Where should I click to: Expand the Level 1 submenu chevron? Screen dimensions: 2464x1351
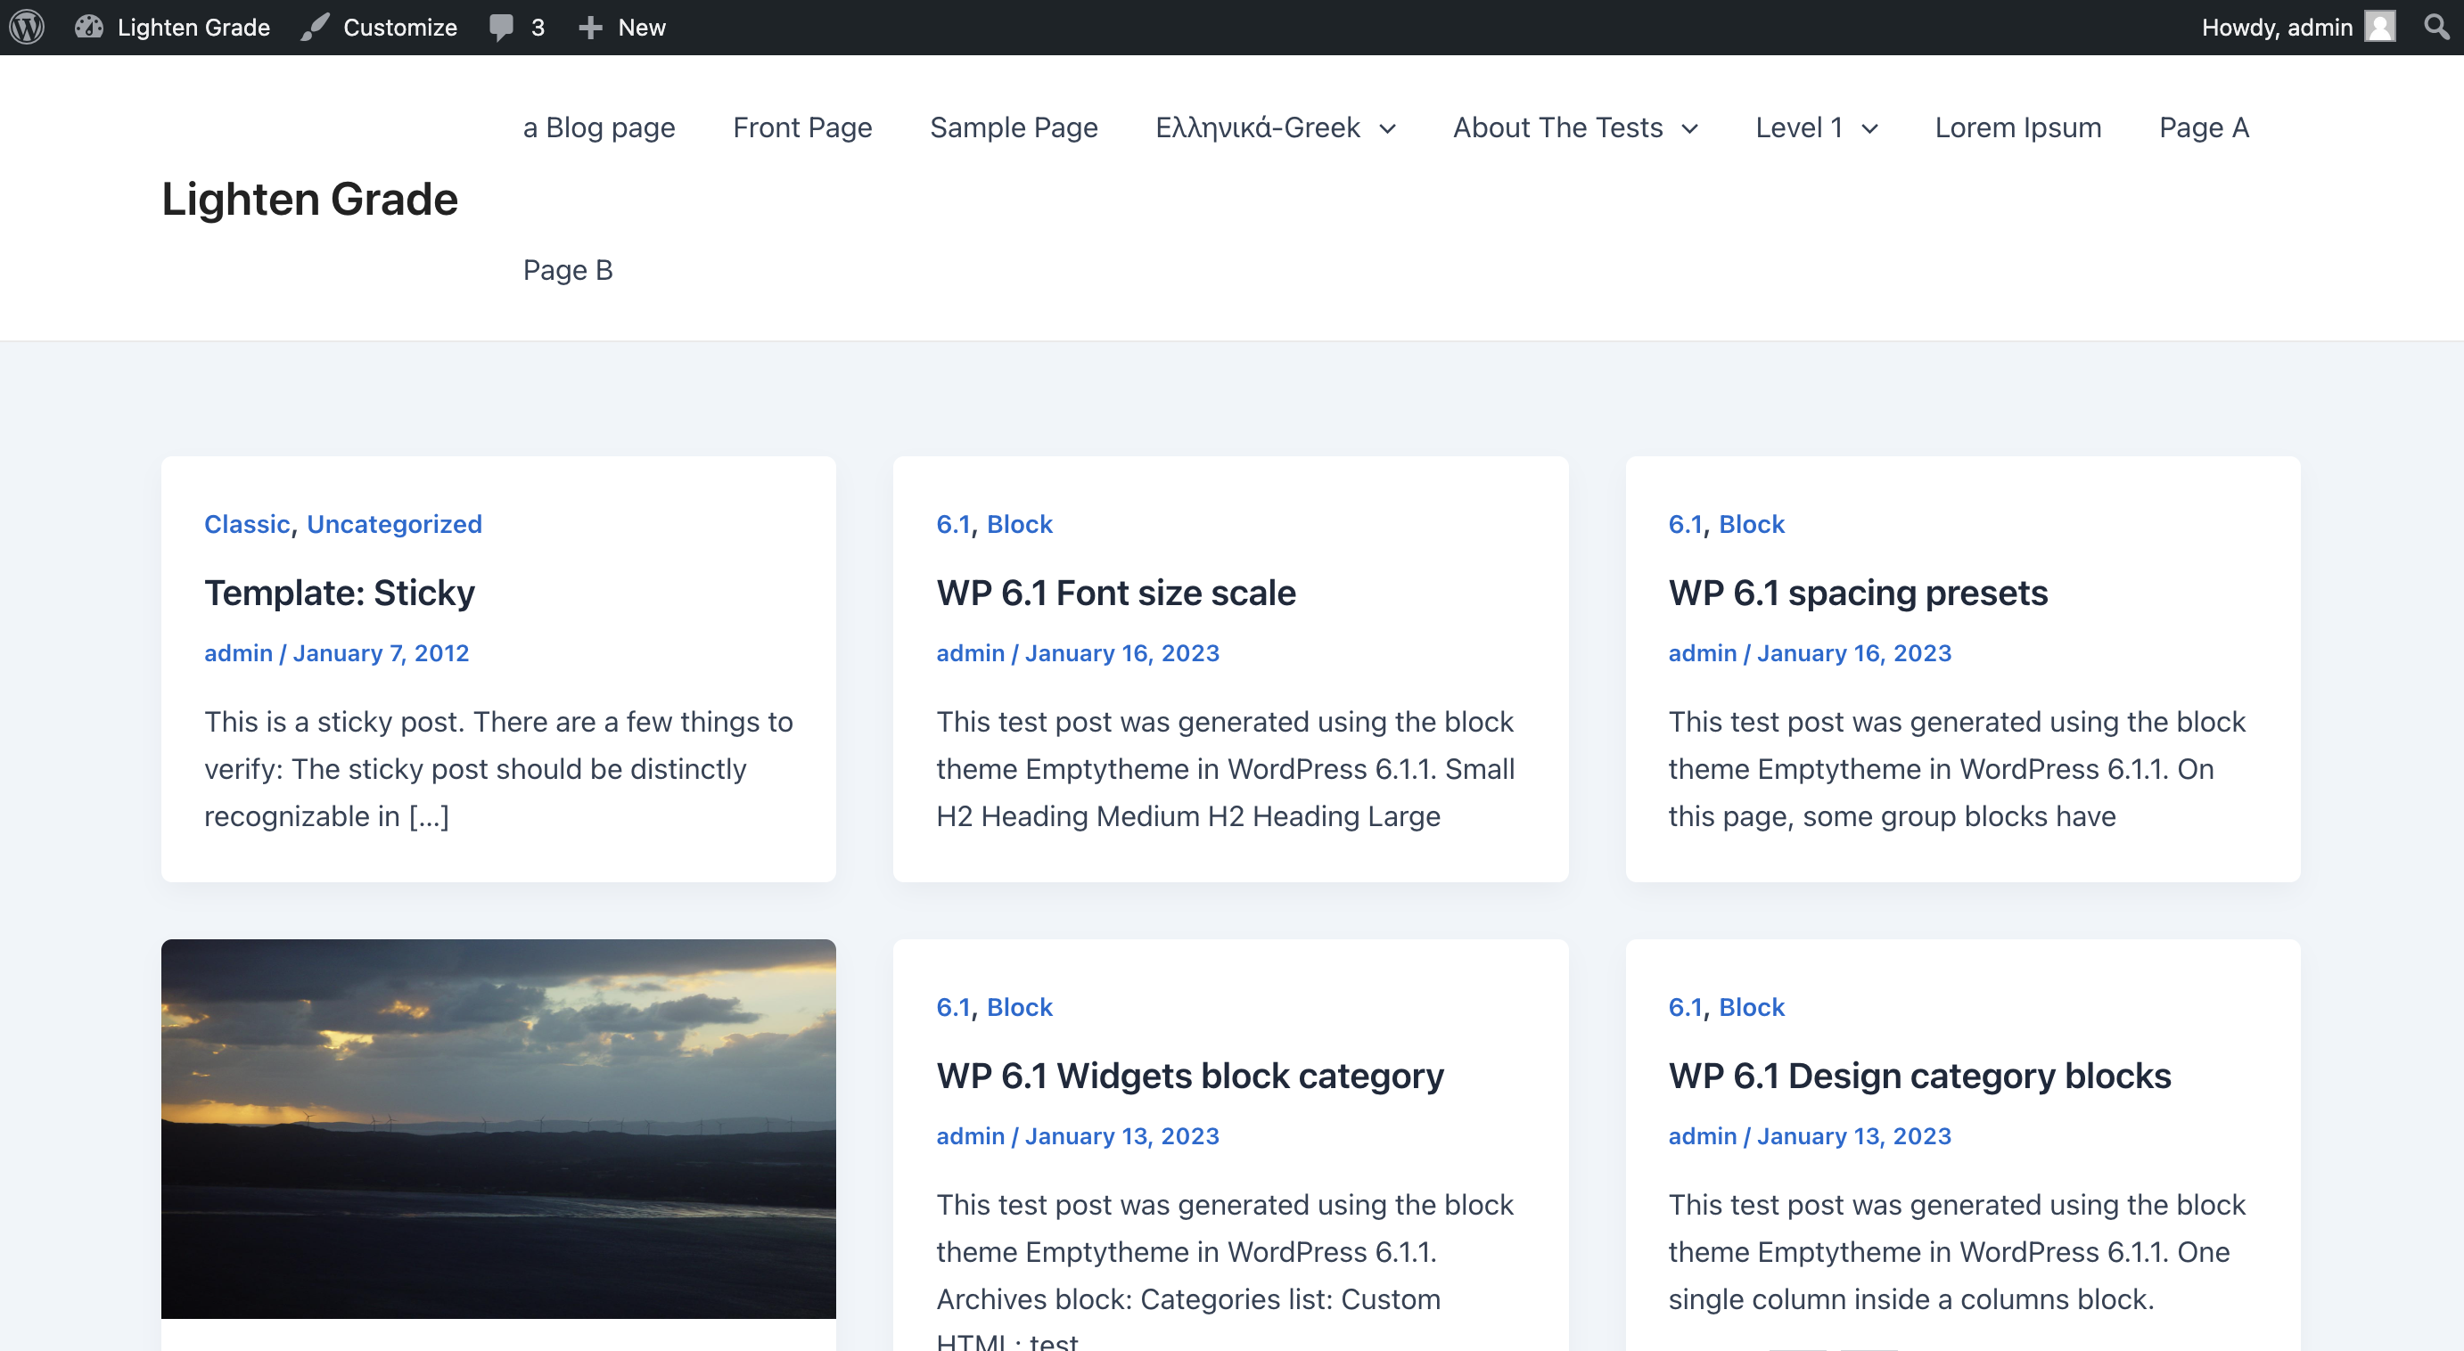(1870, 129)
